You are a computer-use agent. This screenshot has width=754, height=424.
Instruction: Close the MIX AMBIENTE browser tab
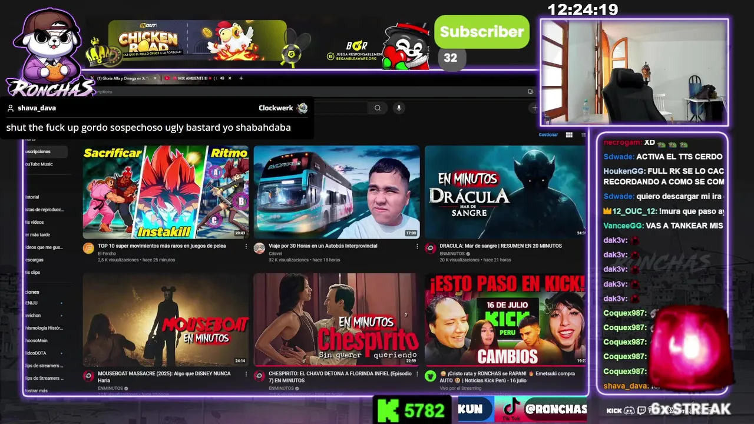click(230, 78)
